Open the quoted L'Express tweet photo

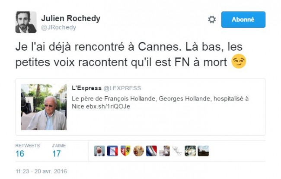pos(44,107)
